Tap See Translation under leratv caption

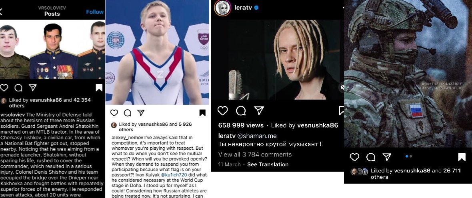pyautogui.click(x=268, y=164)
